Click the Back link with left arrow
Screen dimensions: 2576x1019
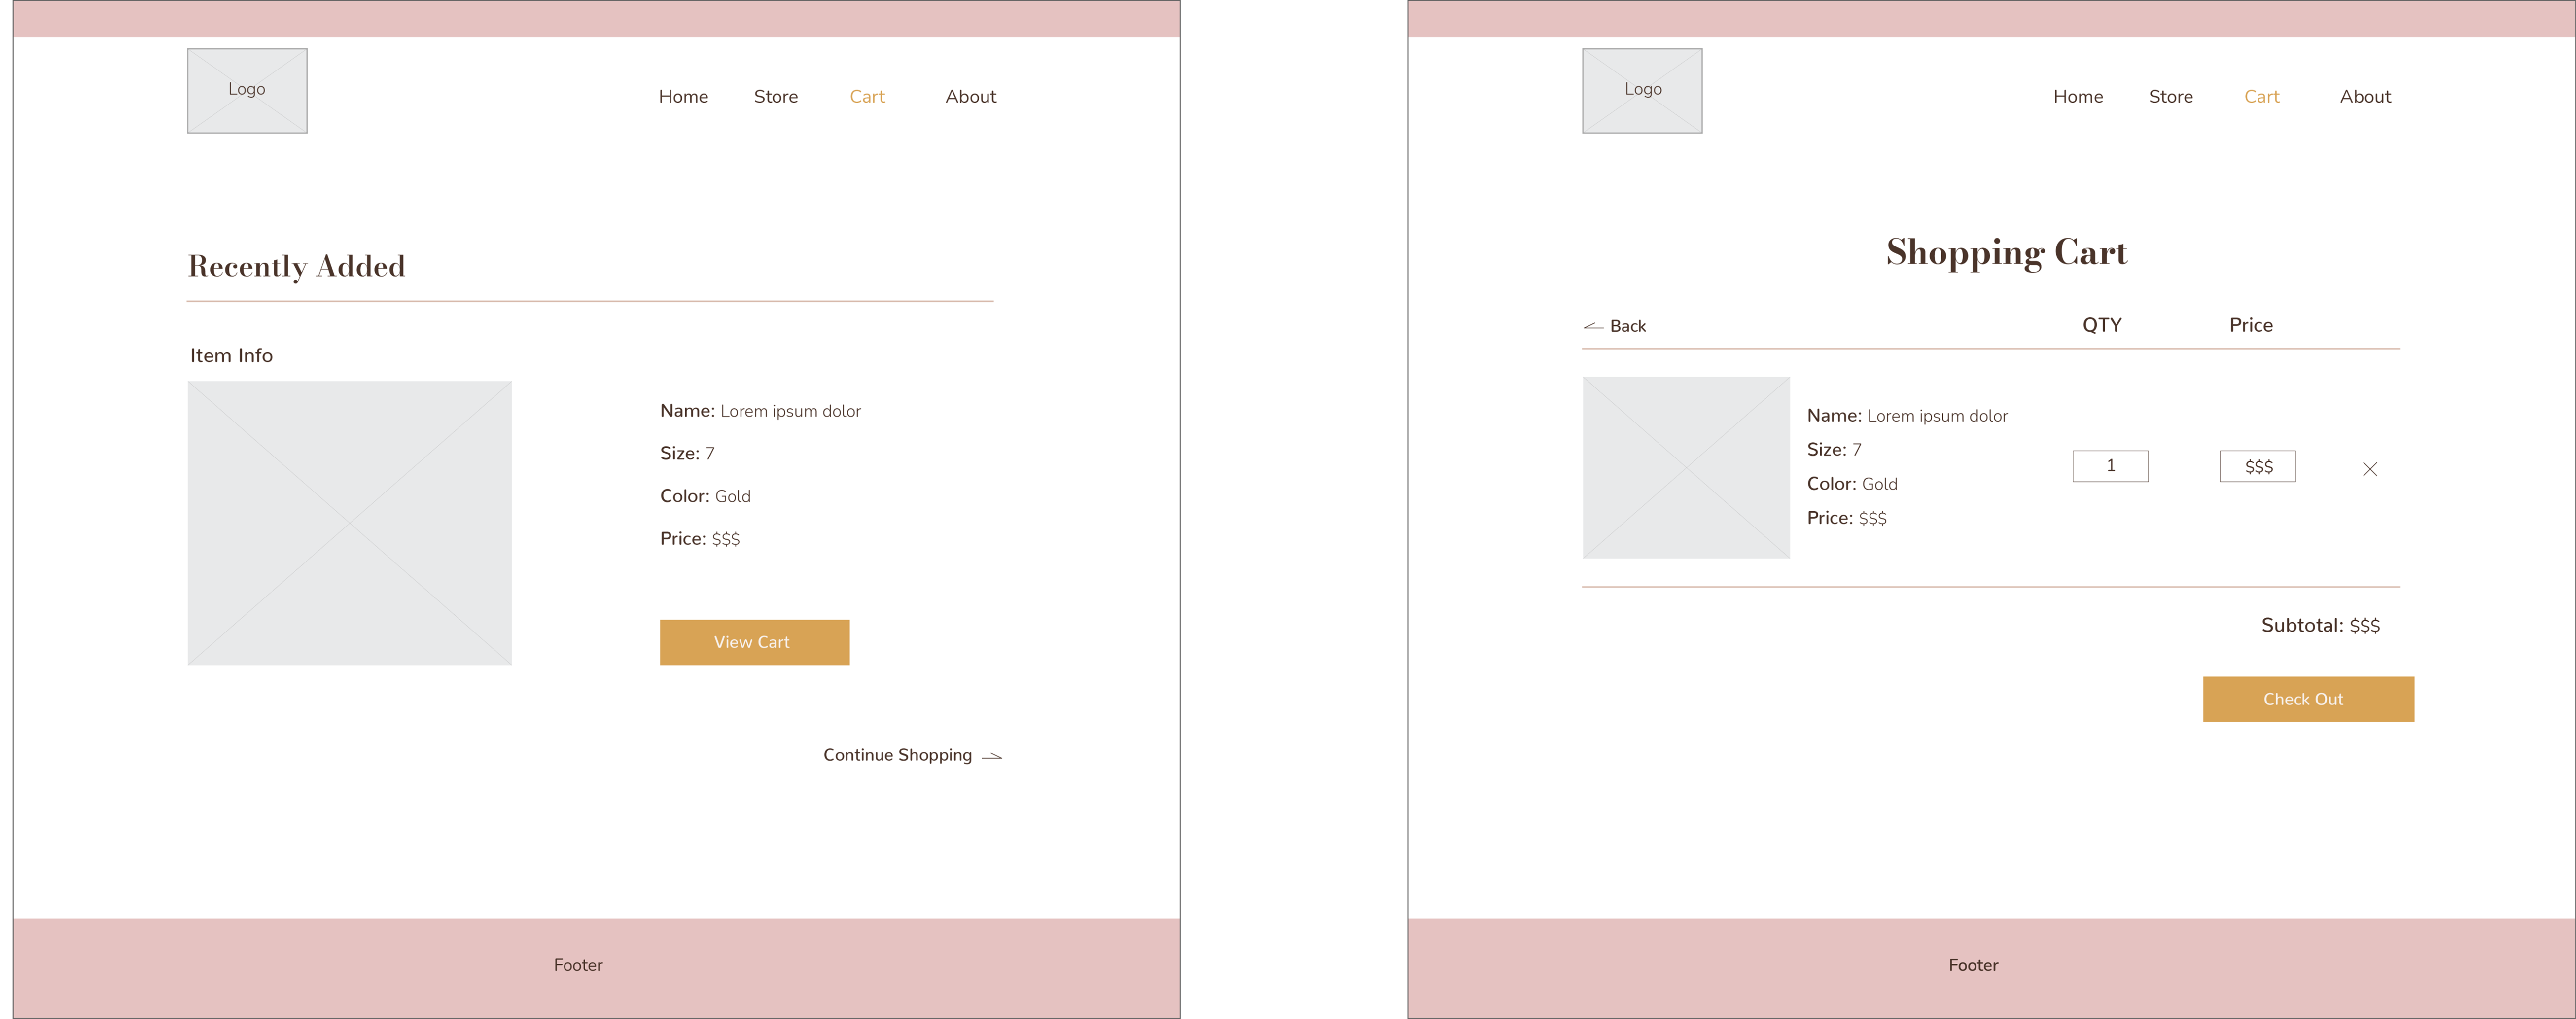[x=1616, y=326]
